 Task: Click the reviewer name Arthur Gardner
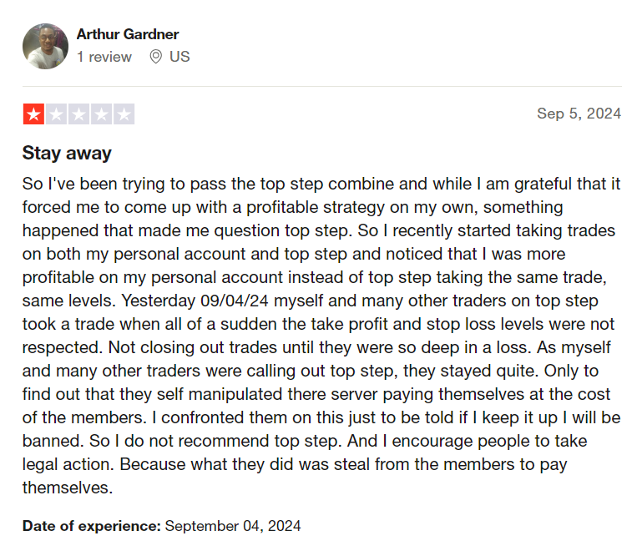[x=128, y=34]
